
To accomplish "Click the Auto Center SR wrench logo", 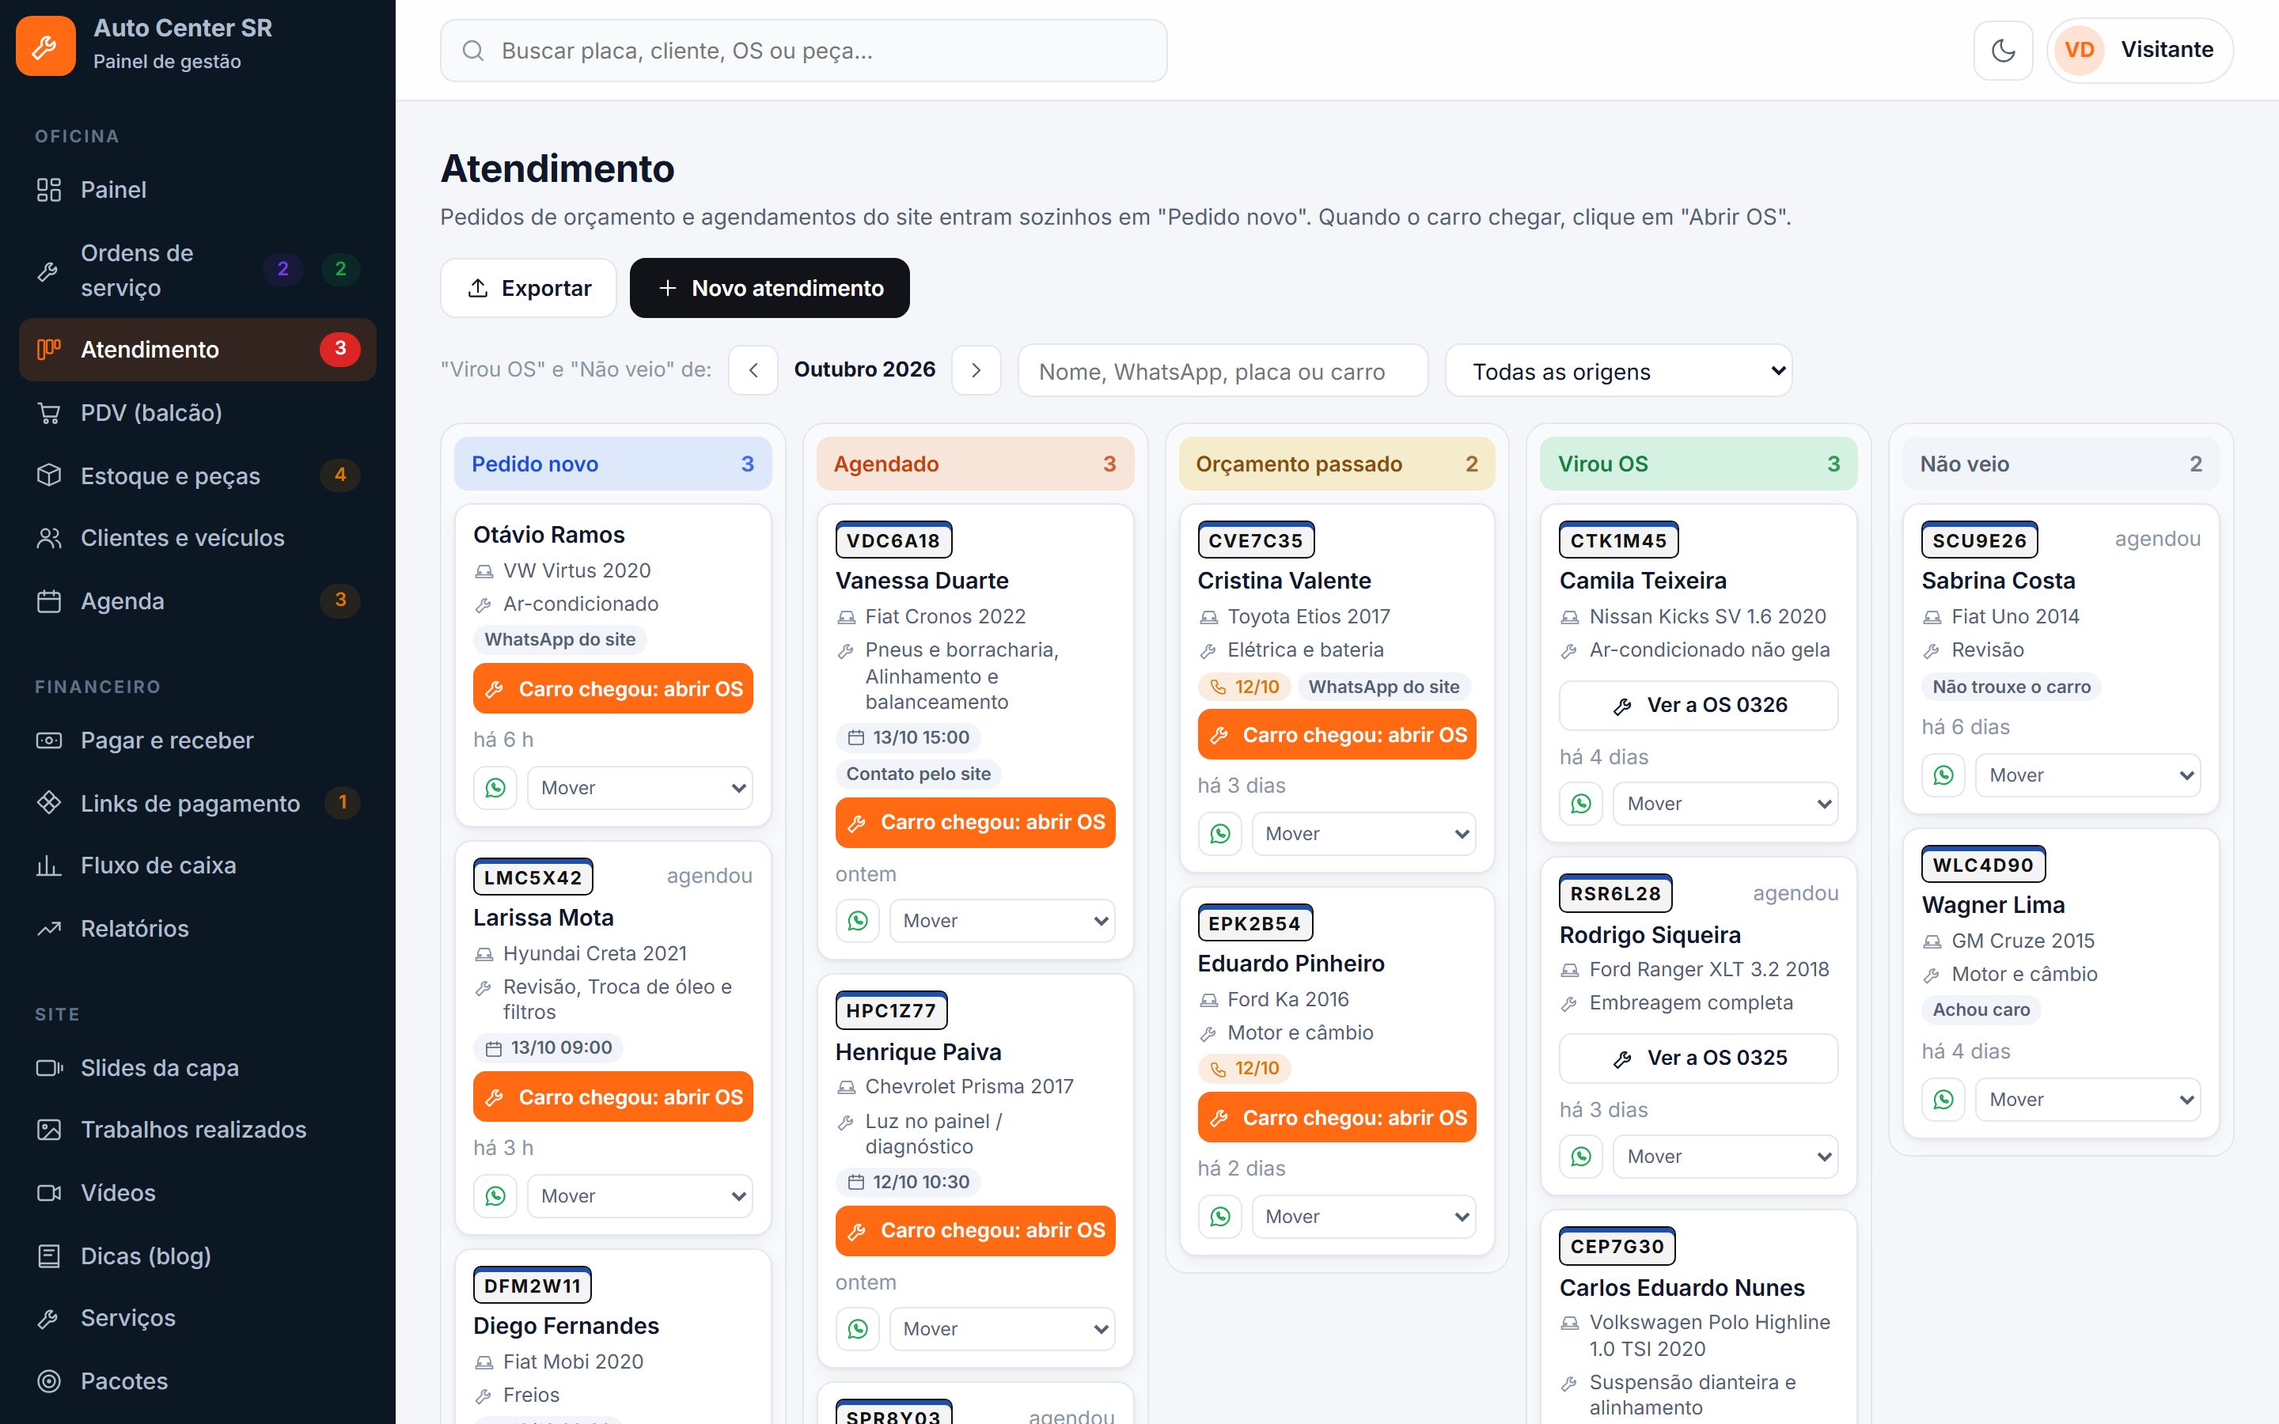I will 45,45.
